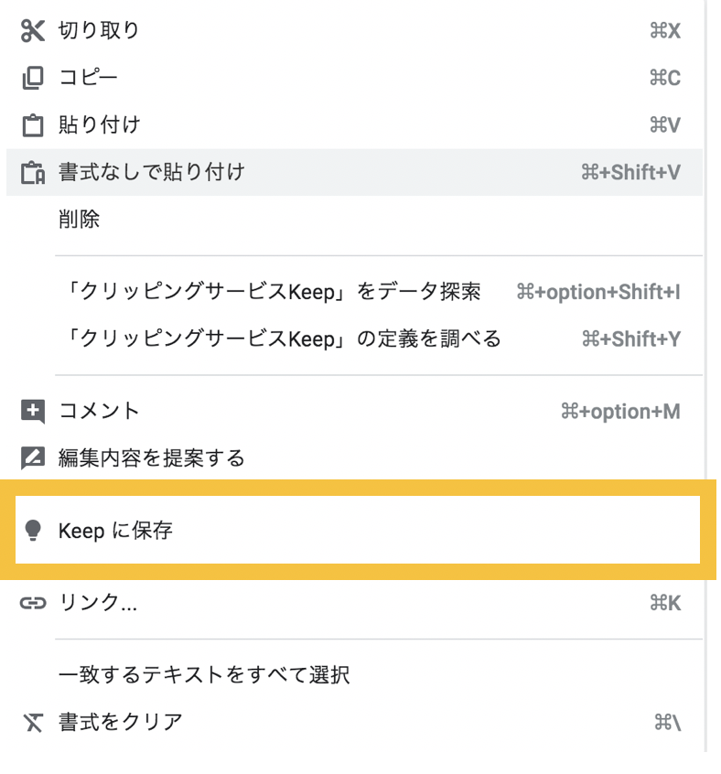Click the ⌘+option+M shortcut hint
The image size is (721, 774).
point(619,412)
